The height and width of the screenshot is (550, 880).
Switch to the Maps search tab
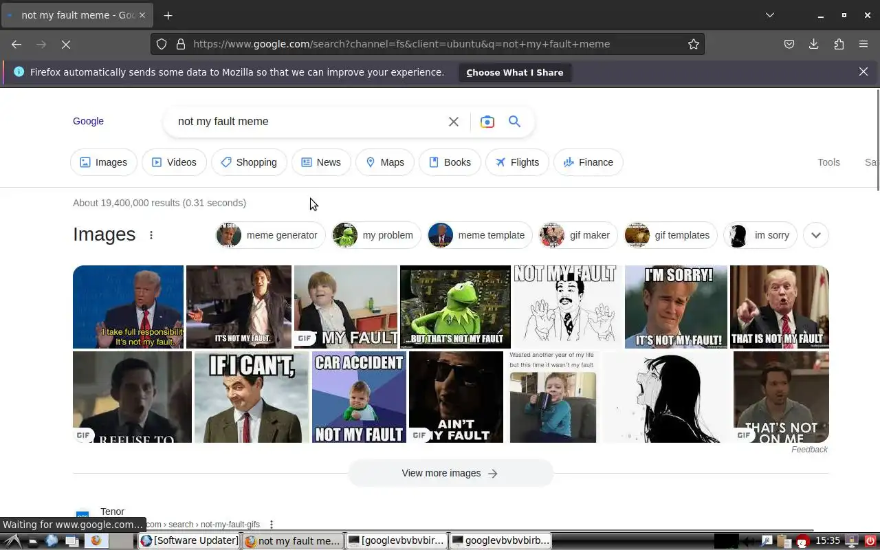[385, 162]
